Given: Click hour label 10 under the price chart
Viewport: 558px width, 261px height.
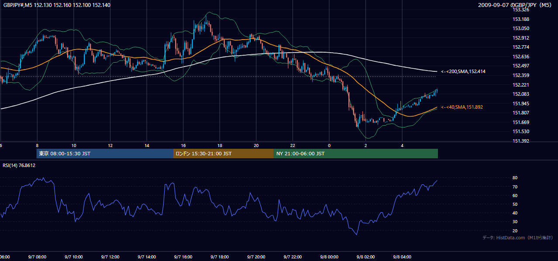Looking at the screenshot, I should (74, 145).
